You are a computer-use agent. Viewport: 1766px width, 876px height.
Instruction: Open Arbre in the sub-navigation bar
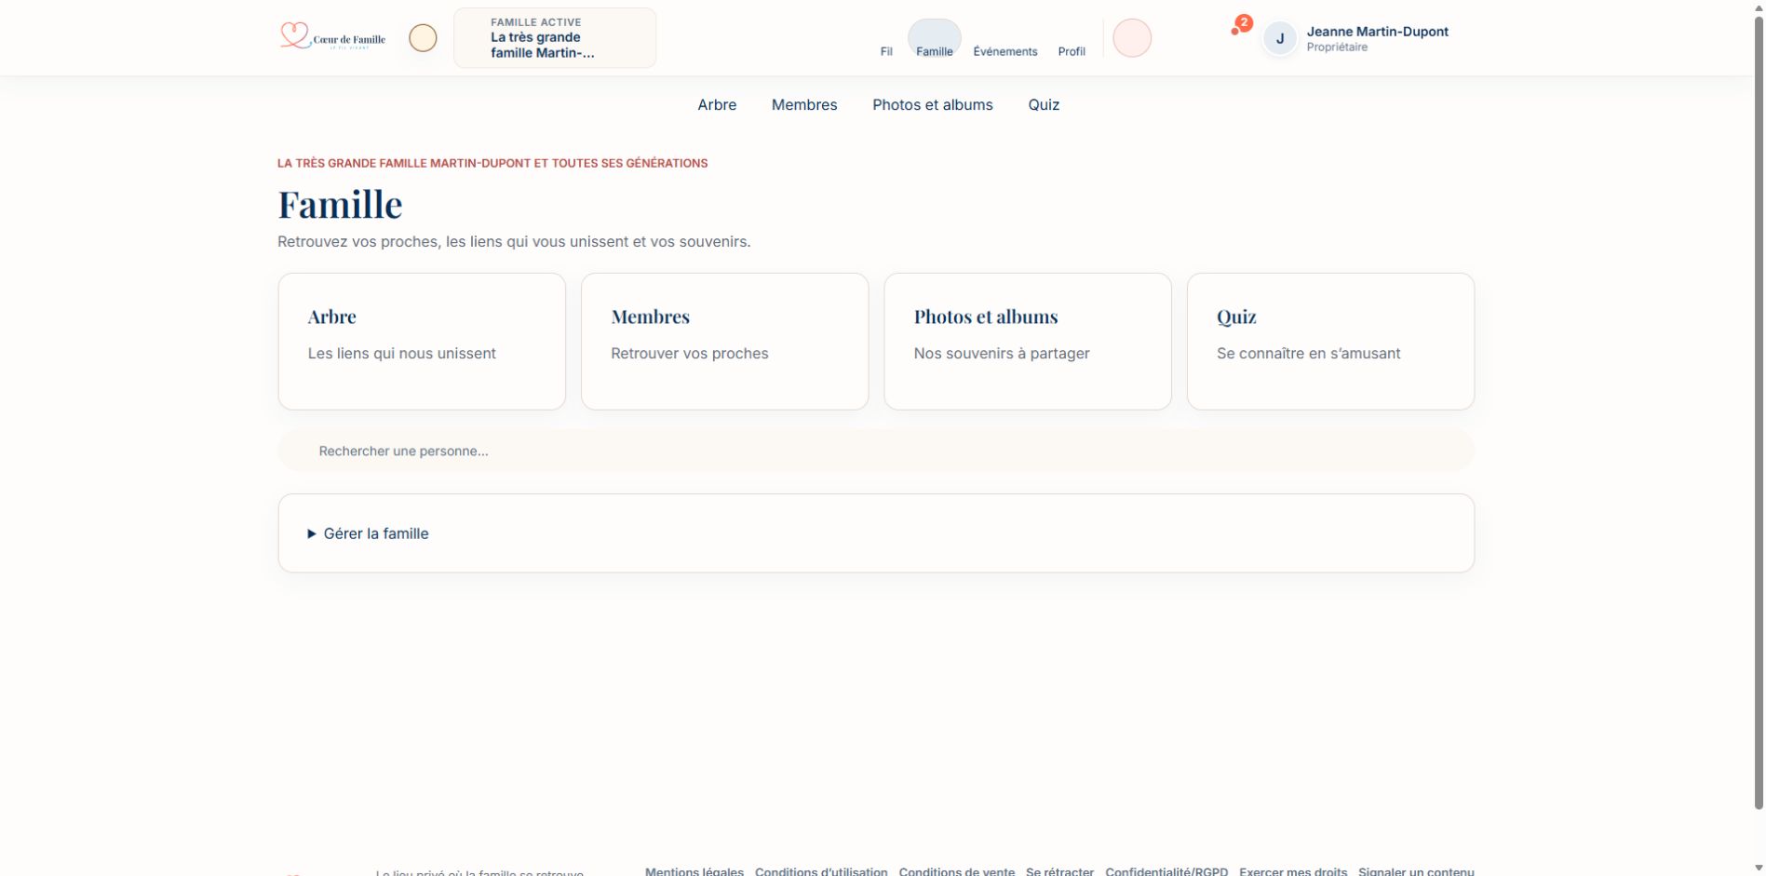point(717,105)
